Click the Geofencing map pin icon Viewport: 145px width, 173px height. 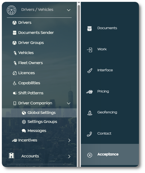[x=90, y=113]
